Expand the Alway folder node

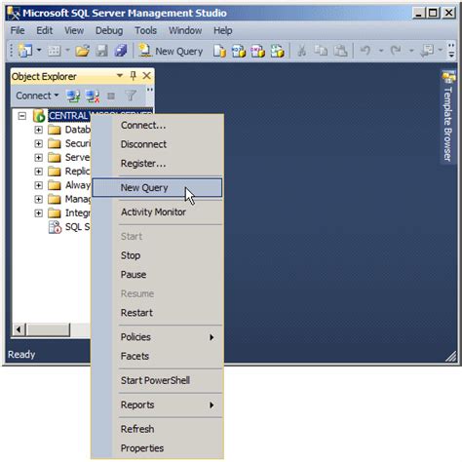pos(38,185)
